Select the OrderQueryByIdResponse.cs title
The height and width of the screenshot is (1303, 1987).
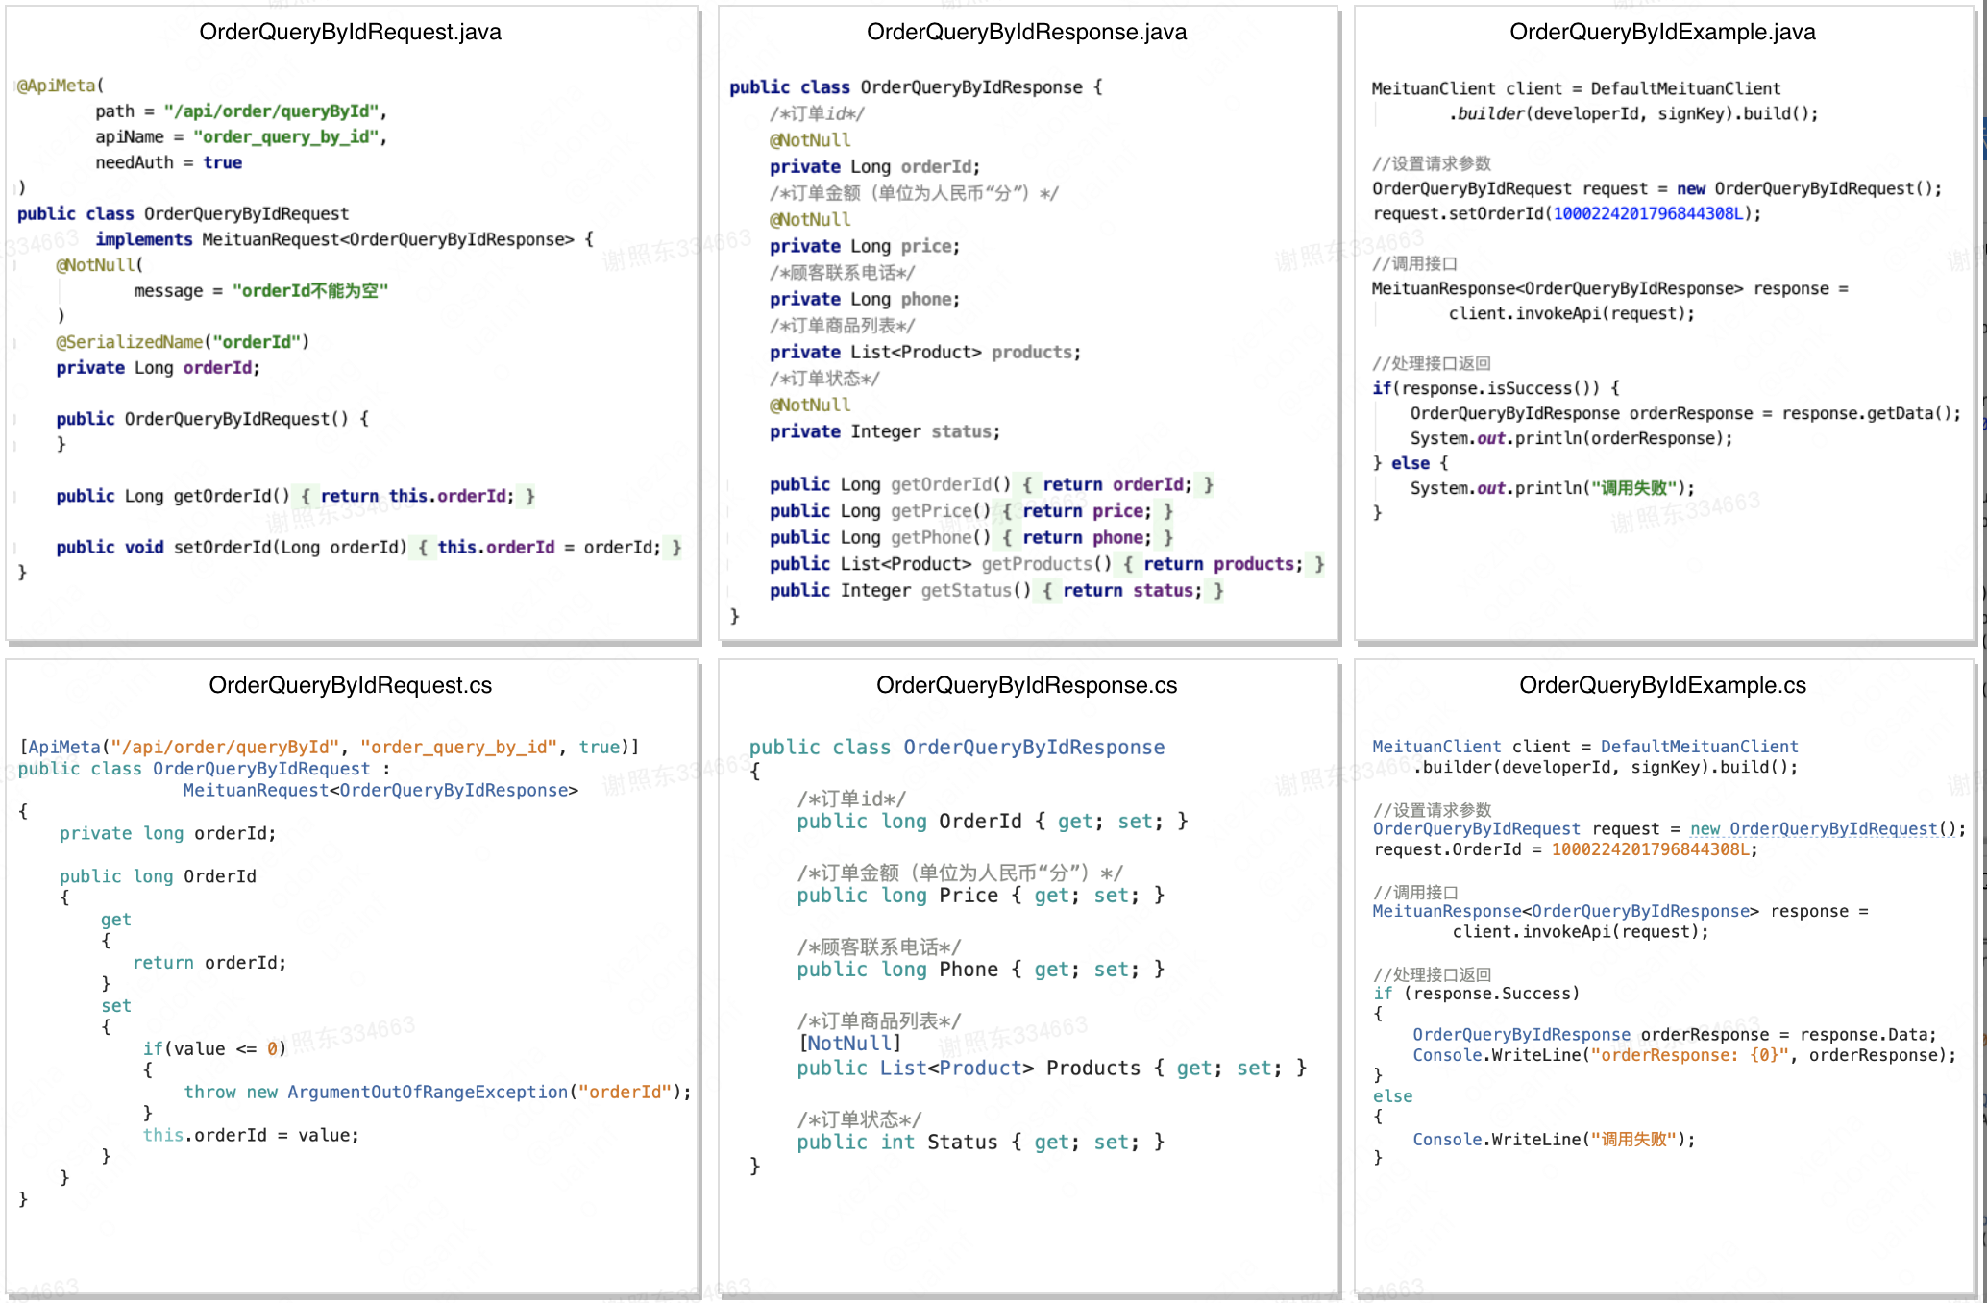click(1026, 685)
